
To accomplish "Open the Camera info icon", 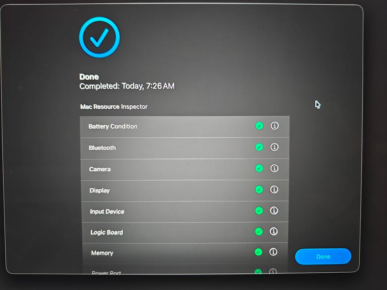I will tap(274, 168).
